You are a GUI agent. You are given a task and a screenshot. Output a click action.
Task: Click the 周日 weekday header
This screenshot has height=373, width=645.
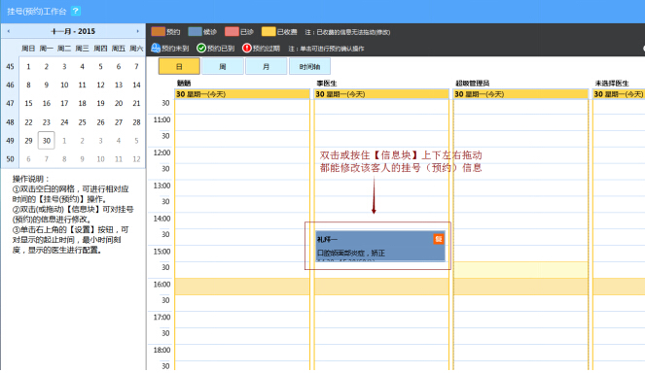coord(28,48)
